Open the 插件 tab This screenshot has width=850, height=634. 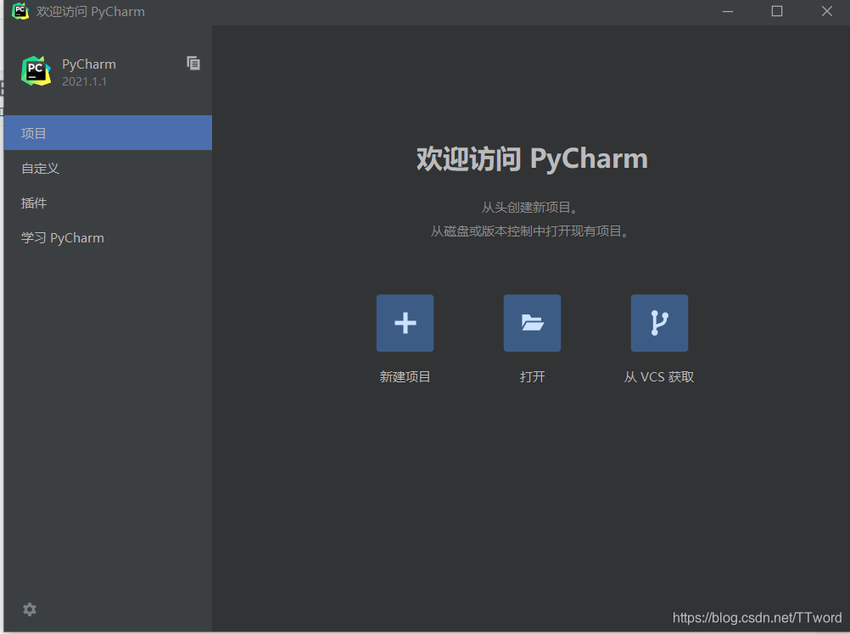(x=108, y=203)
